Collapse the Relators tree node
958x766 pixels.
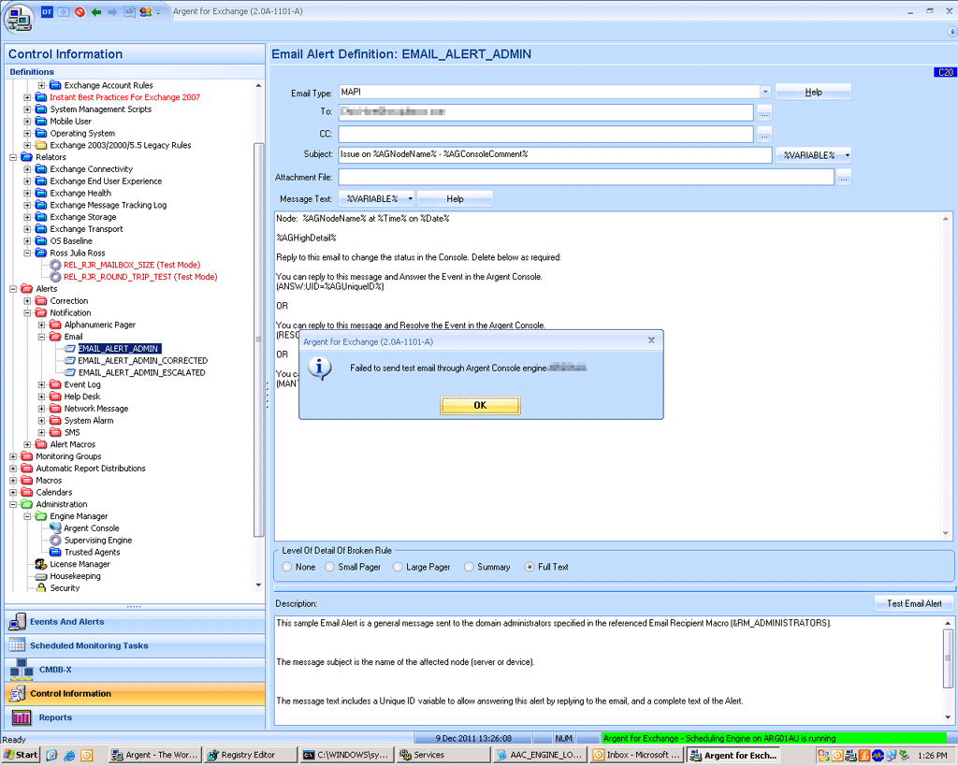point(13,157)
